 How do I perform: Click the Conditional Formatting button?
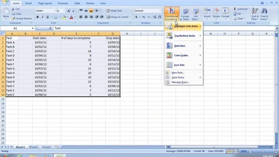[171, 14]
